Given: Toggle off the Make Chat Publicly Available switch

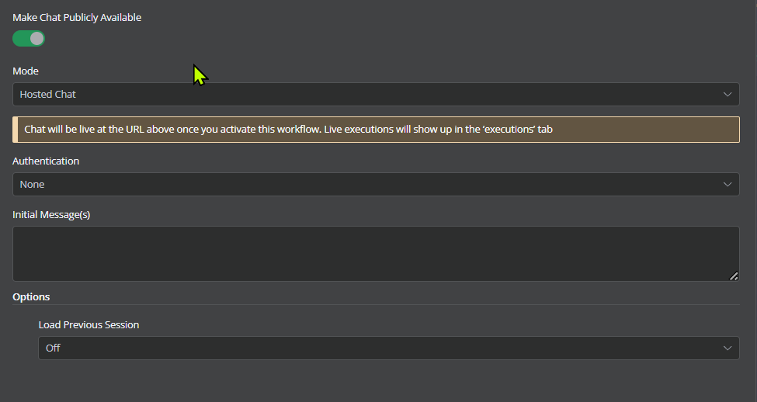Looking at the screenshot, I should pos(29,39).
